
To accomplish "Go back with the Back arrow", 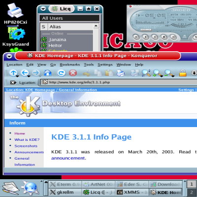I will pos(25,72).
